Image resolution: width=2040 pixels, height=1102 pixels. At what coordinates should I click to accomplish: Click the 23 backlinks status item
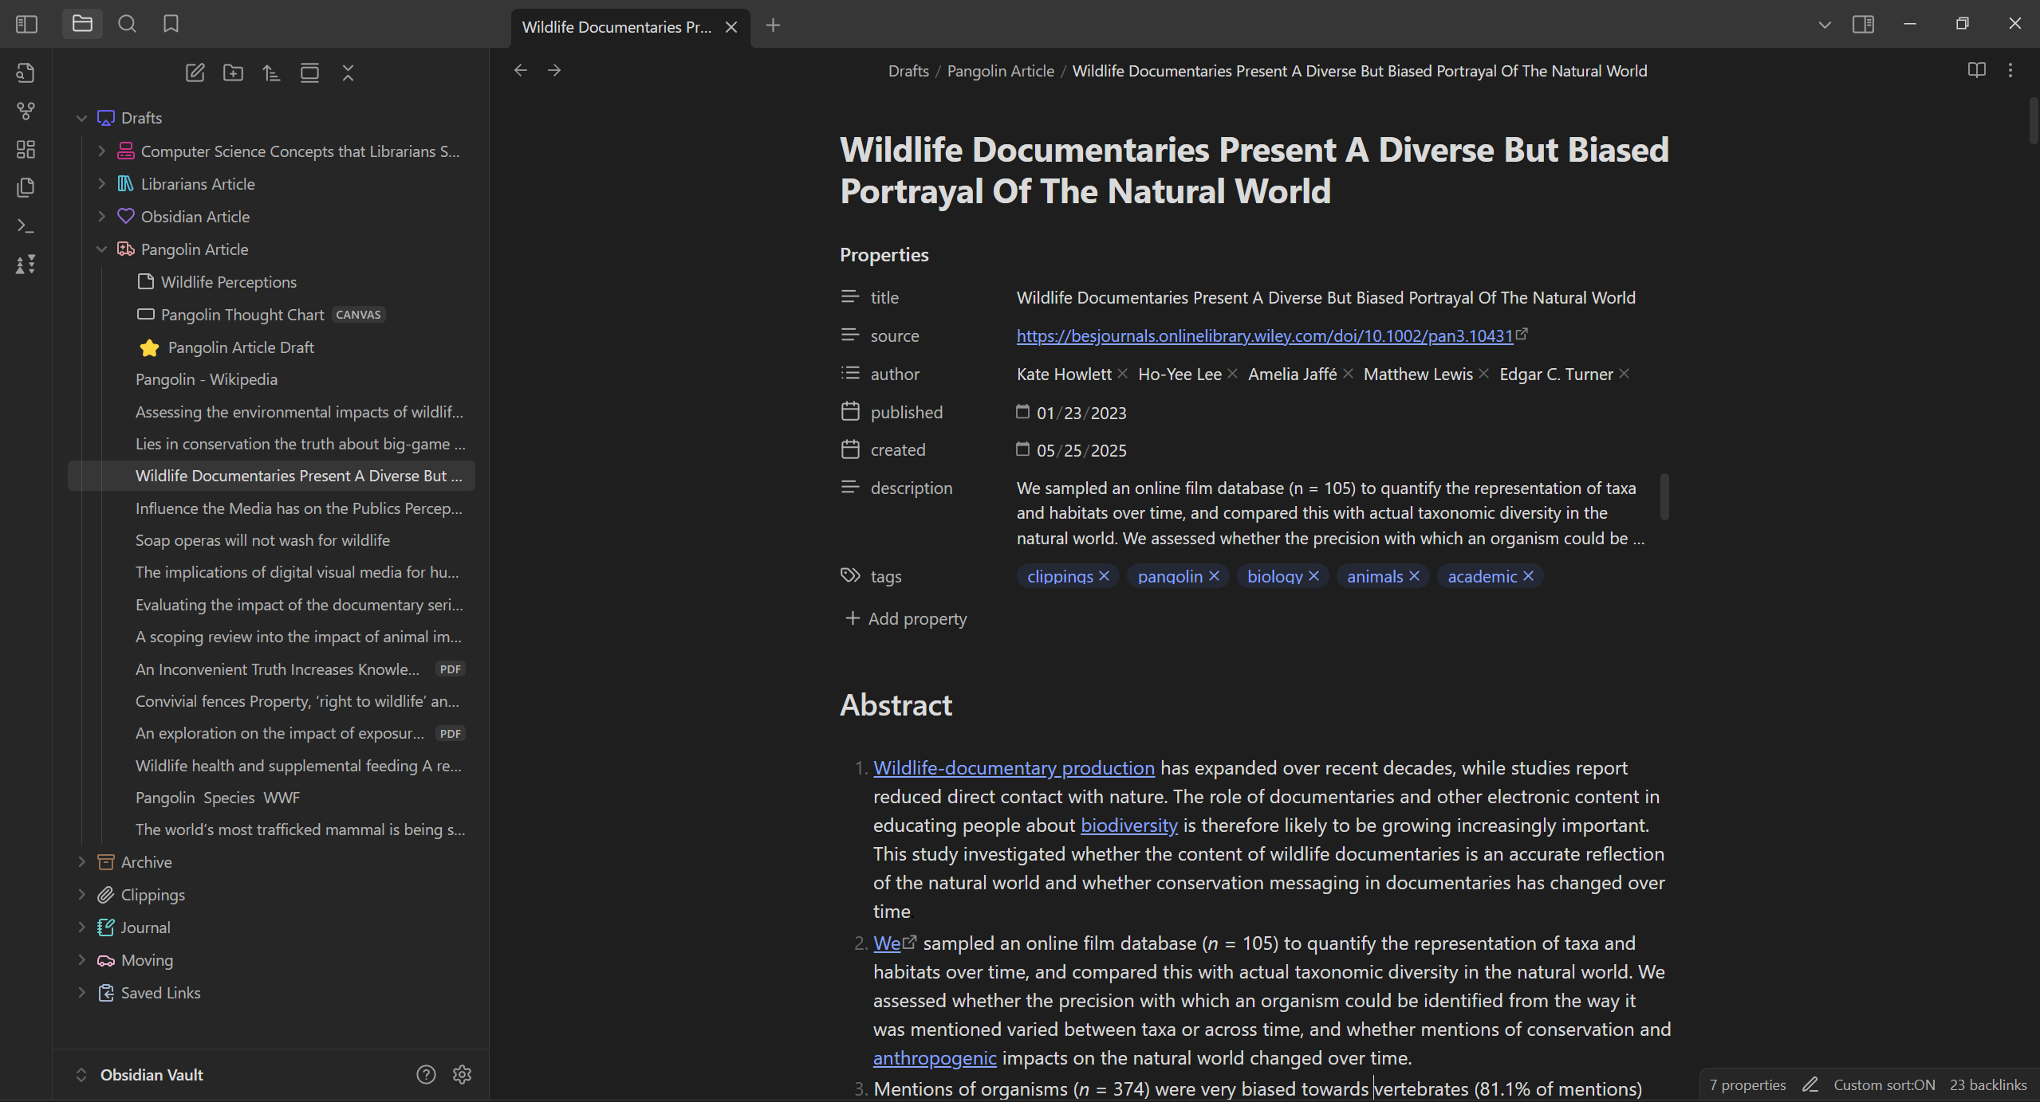1987,1084
